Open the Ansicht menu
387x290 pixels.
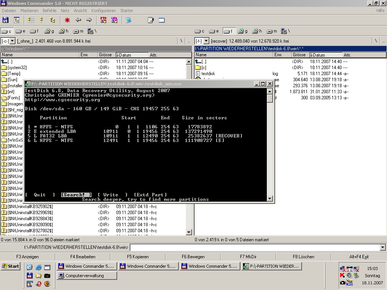pyautogui.click(x=80, y=11)
